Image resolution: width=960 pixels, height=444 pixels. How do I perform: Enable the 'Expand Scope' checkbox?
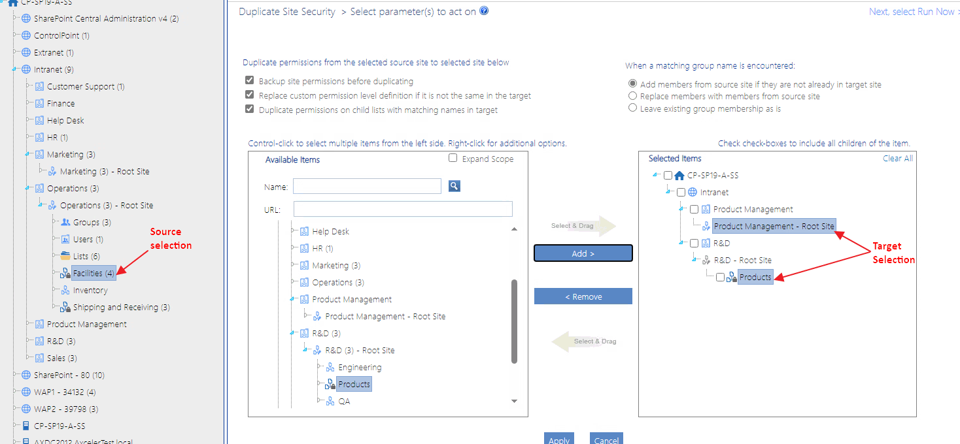point(453,158)
